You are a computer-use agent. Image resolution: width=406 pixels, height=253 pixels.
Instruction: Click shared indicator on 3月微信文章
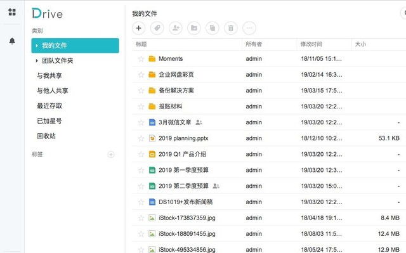(x=199, y=122)
